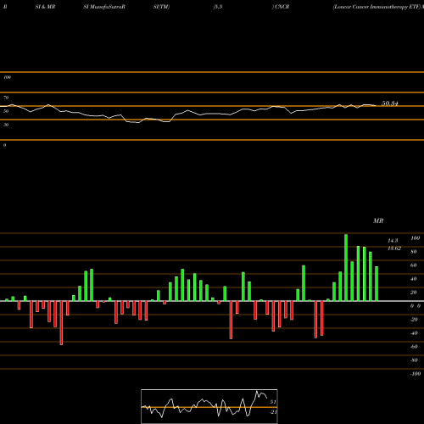Click the '50' level on RSI axis
Screen dimensions: 424x424
pos(6,111)
